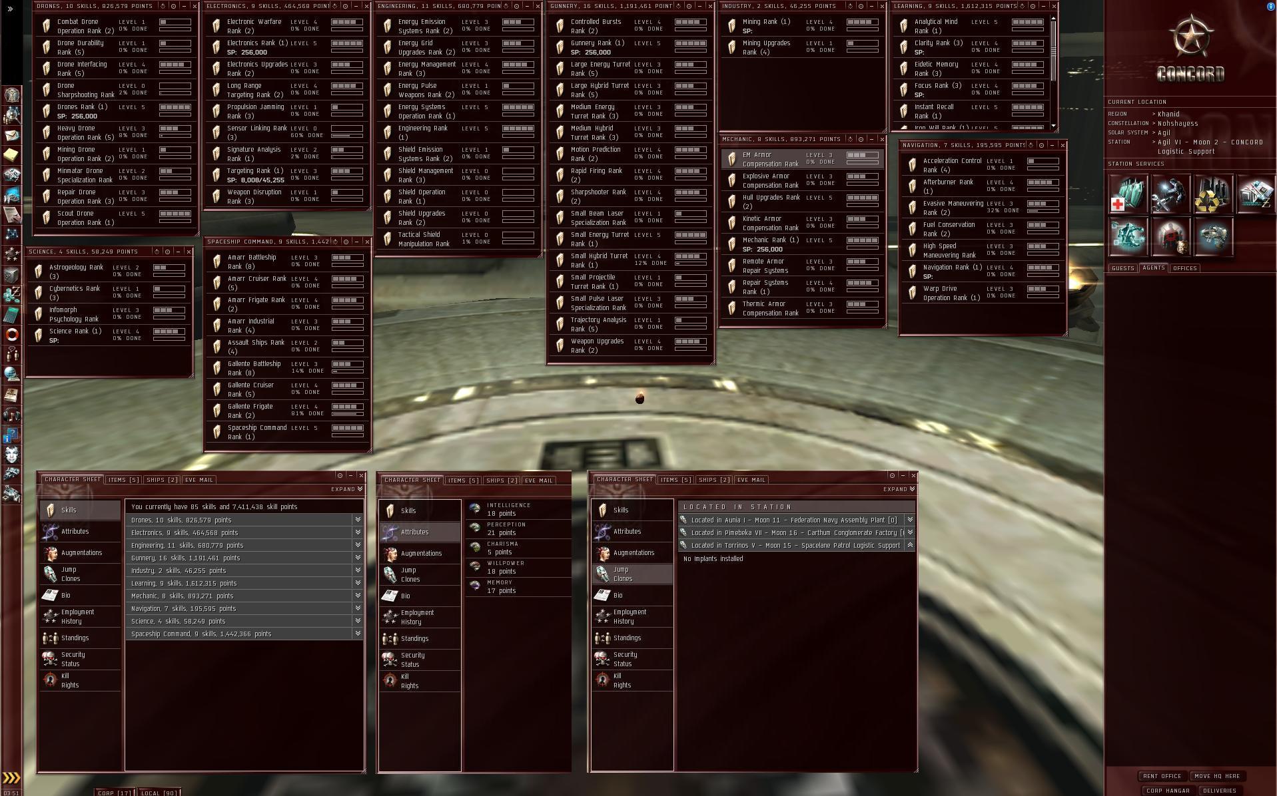Screen dimensions: 1277x796
Task: Click the Move HQ Here button
Action: [1217, 776]
